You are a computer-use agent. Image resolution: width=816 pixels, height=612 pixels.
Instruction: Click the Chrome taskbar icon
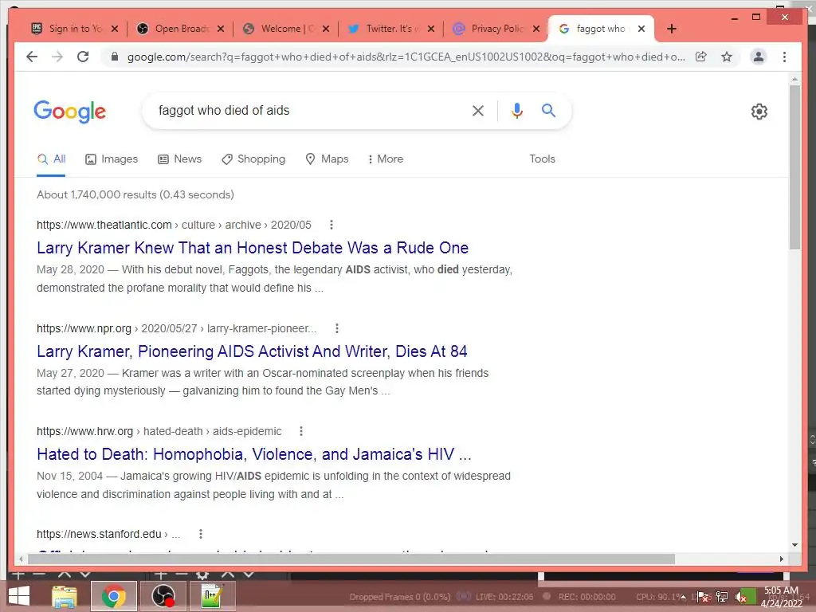pos(114,596)
